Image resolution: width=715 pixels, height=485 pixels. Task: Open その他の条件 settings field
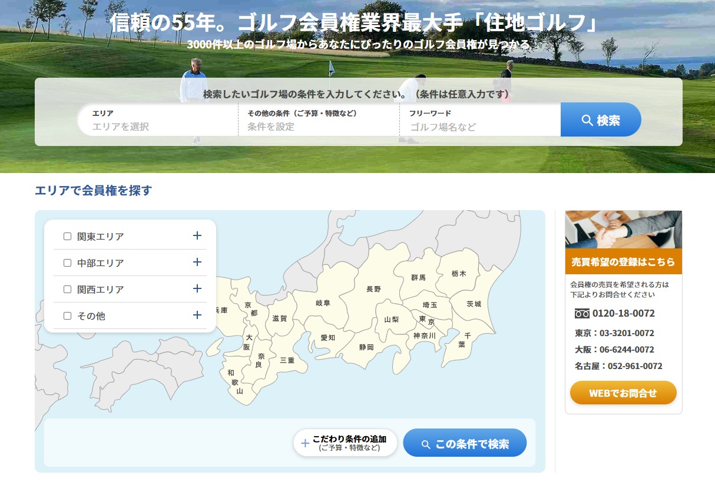point(318,126)
